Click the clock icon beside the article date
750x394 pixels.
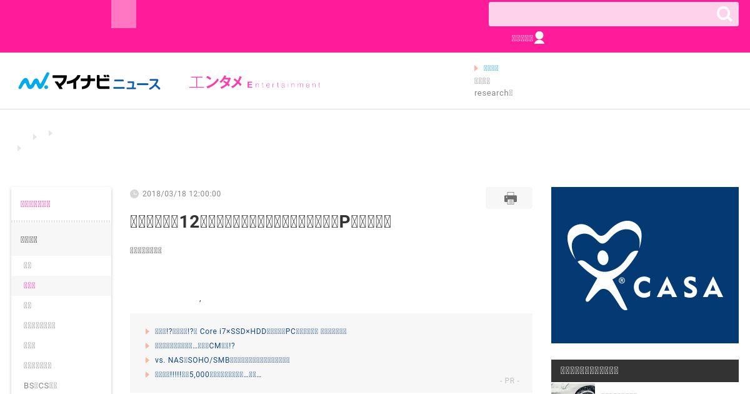[x=134, y=194]
